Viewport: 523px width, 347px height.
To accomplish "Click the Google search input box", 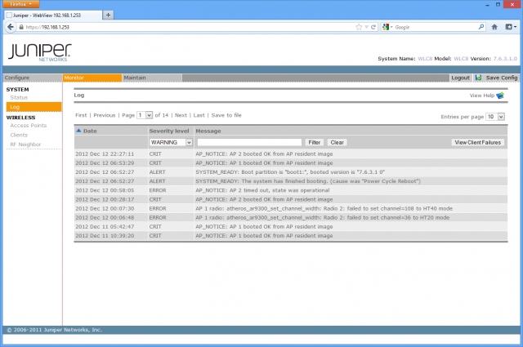I will (x=436, y=27).
